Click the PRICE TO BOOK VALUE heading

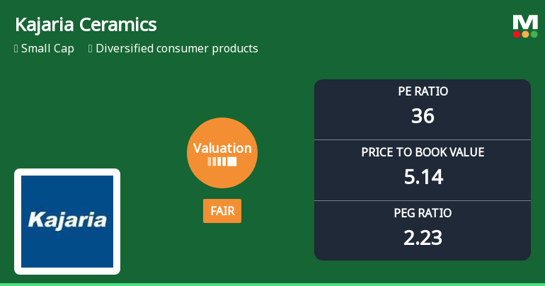[423, 152]
